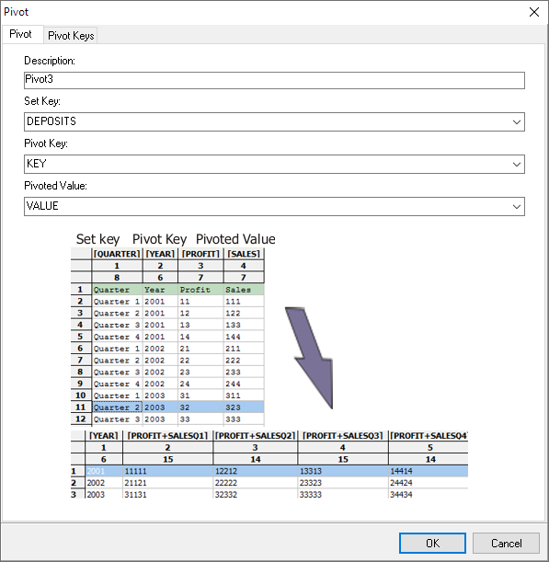Confirm with the OK button
The width and height of the screenshot is (549, 562).
click(x=432, y=543)
